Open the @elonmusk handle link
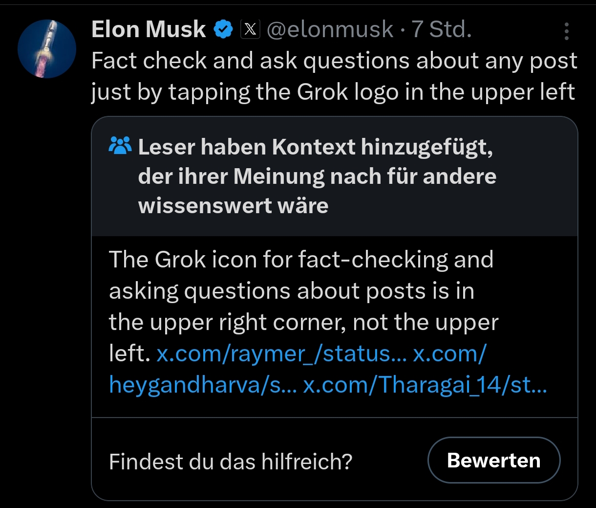596x508 pixels. 330,30
